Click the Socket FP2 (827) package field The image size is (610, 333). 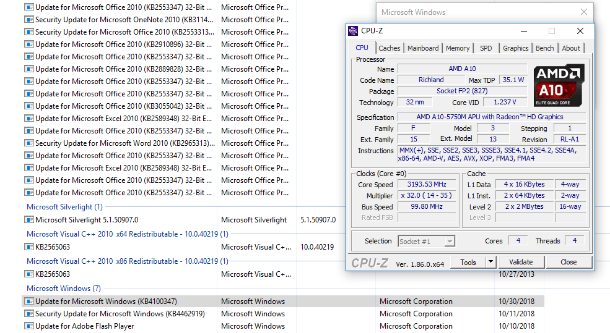462,91
